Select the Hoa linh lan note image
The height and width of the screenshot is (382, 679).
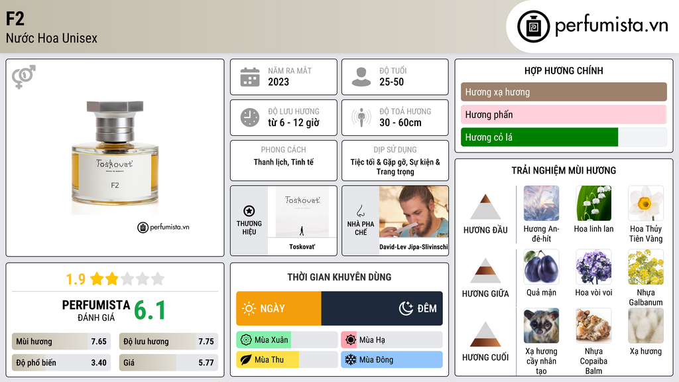pyautogui.click(x=593, y=203)
